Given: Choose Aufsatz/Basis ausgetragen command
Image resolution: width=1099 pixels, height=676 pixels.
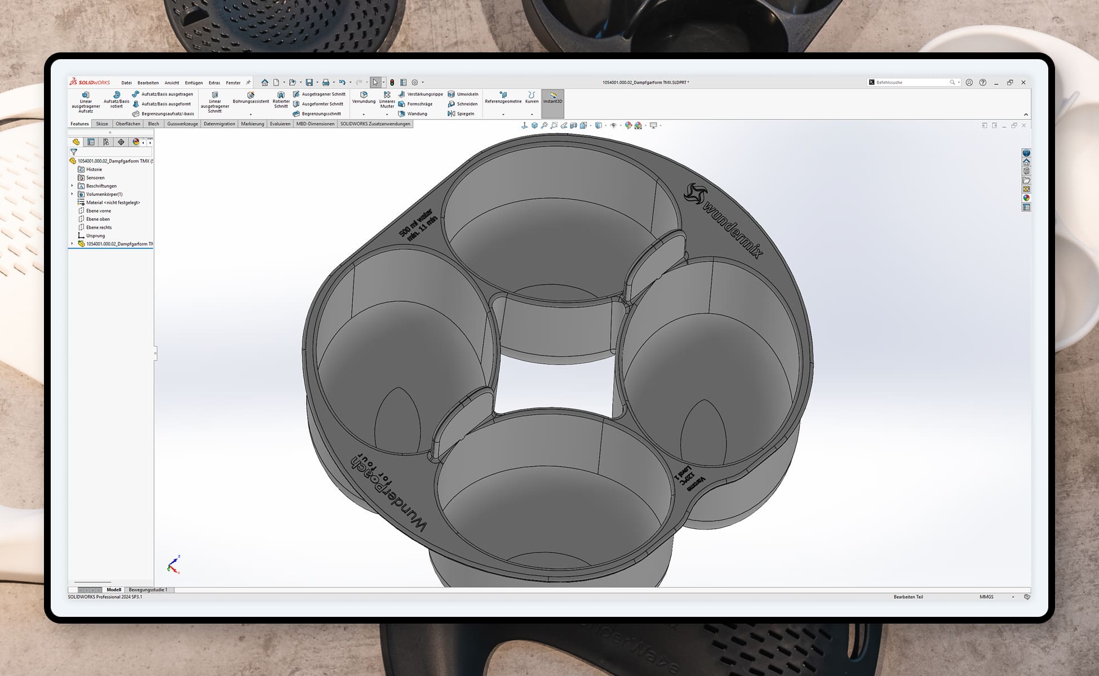Looking at the screenshot, I should tap(162, 94).
